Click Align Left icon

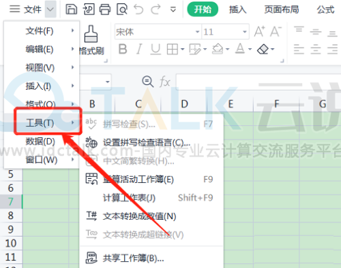(x=299, y=49)
